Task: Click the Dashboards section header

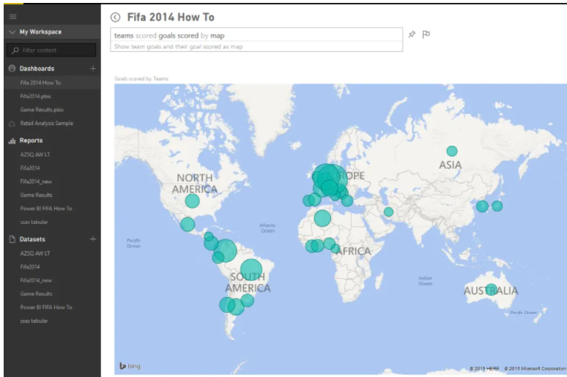Action: [x=37, y=69]
